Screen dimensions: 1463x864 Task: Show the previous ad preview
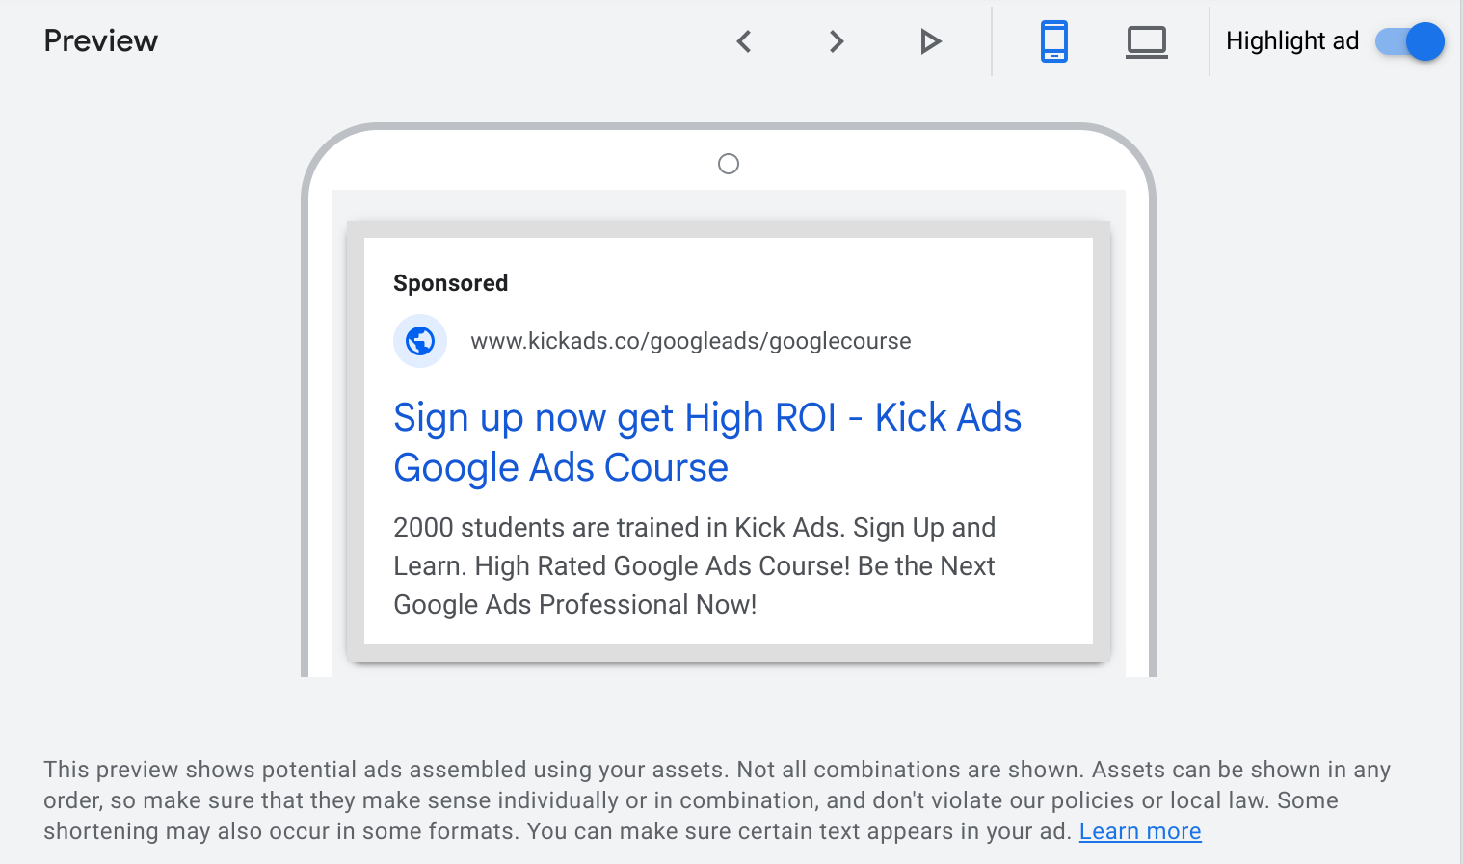(743, 41)
